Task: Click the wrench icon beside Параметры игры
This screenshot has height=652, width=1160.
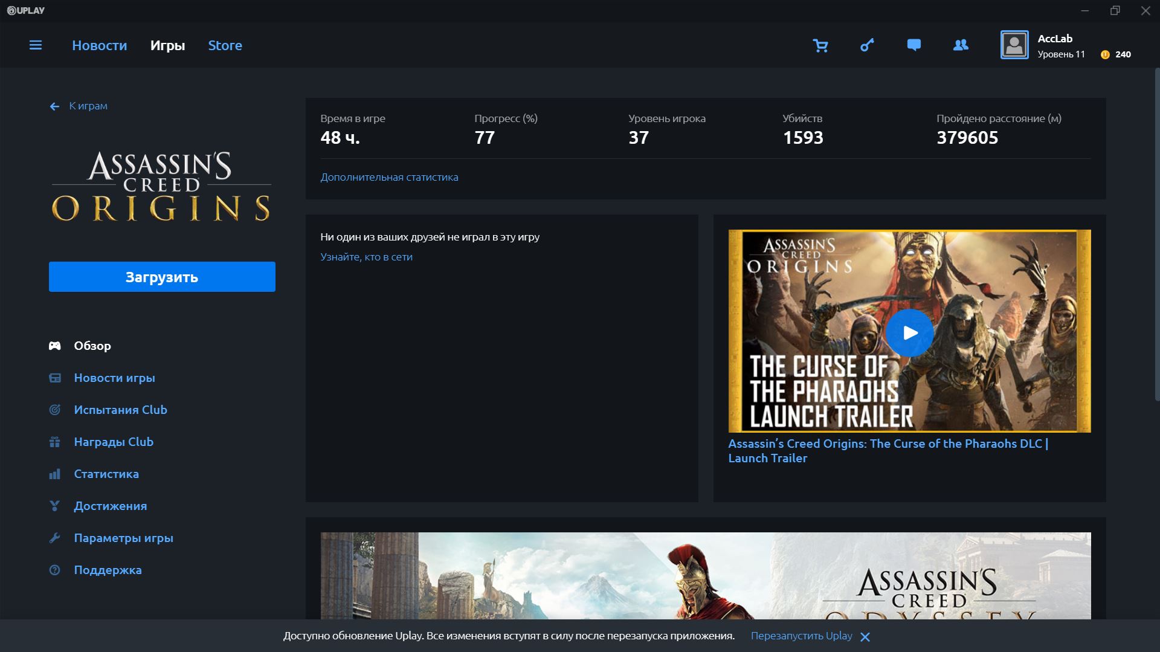Action: pos(55,538)
